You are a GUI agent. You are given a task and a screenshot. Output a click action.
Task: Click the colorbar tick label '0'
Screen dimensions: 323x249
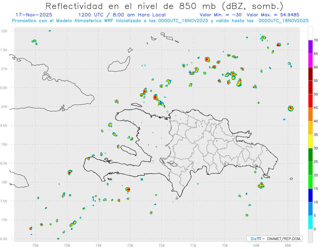315,229
